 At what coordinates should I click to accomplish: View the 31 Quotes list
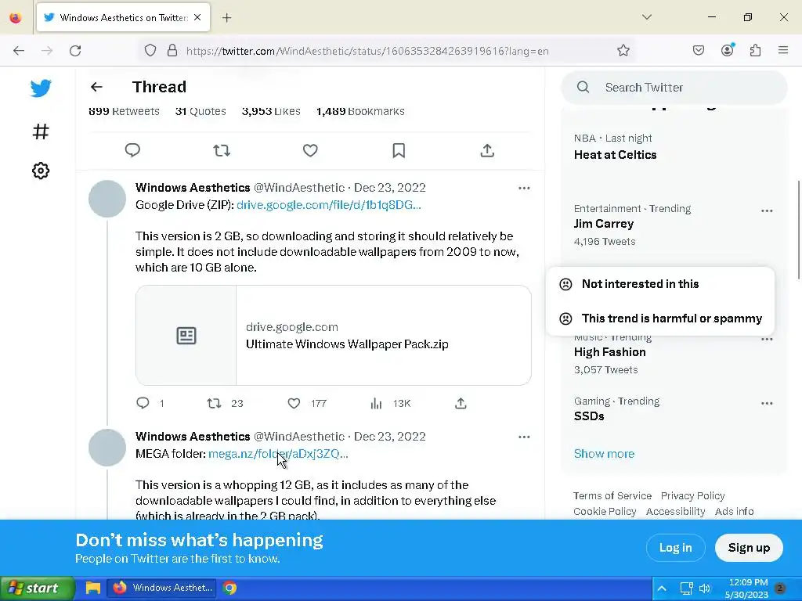click(x=200, y=111)
